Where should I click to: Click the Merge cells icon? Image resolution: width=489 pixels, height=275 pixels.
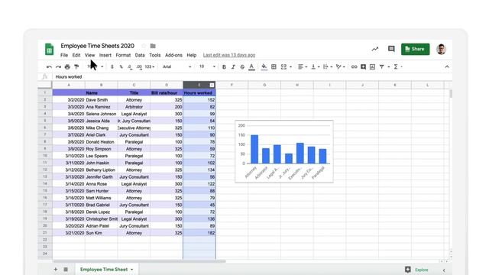(283, 66)
